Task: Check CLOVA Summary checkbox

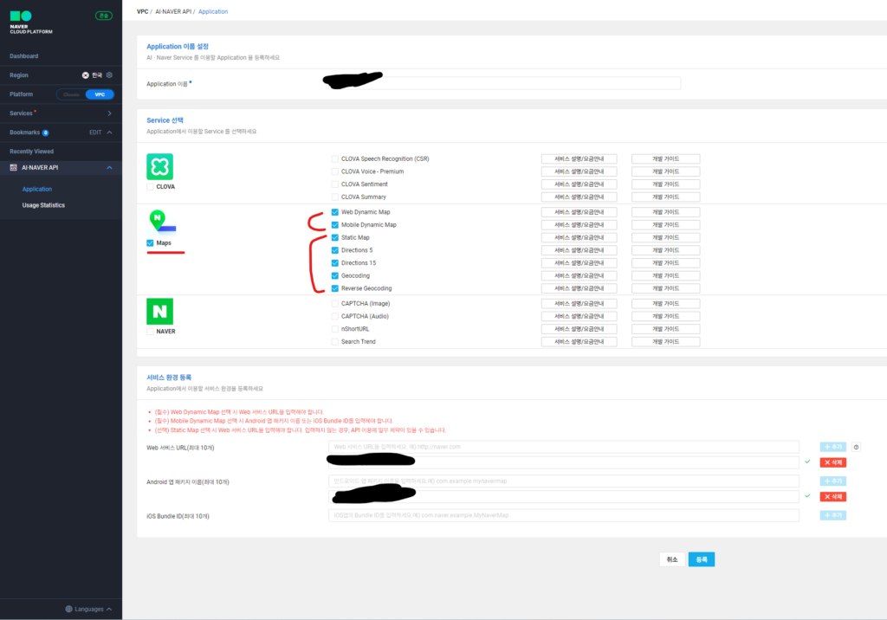Action: point(335,197)
